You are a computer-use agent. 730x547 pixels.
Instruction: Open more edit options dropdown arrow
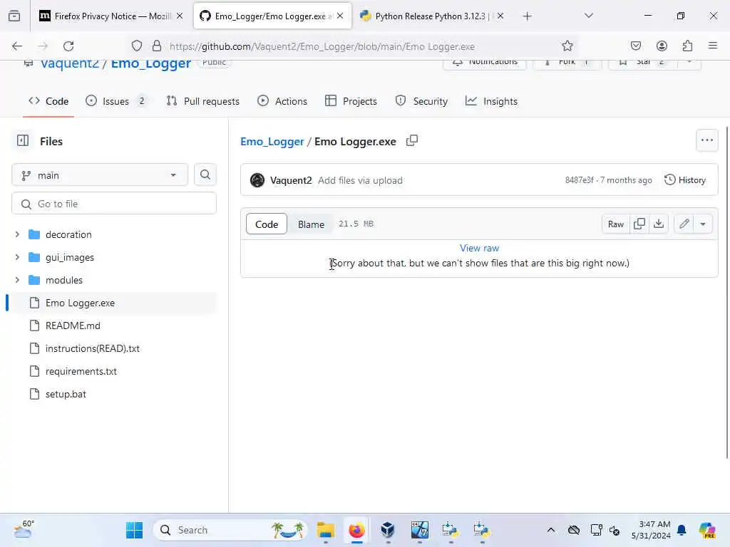click(x=703, y=224)
